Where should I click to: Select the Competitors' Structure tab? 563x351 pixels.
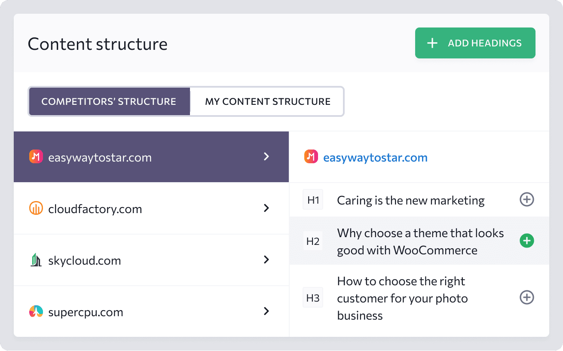coord(109,102)
